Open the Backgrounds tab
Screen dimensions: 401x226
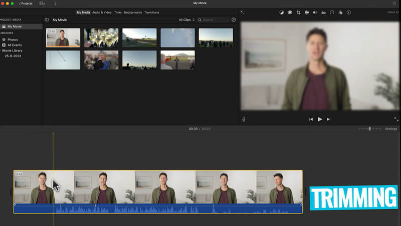pyautogui.click(x=133, y=12)
